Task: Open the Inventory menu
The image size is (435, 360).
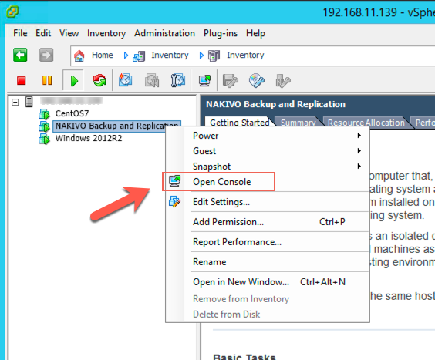Action: pyautogui.click(x=106, y=33)
